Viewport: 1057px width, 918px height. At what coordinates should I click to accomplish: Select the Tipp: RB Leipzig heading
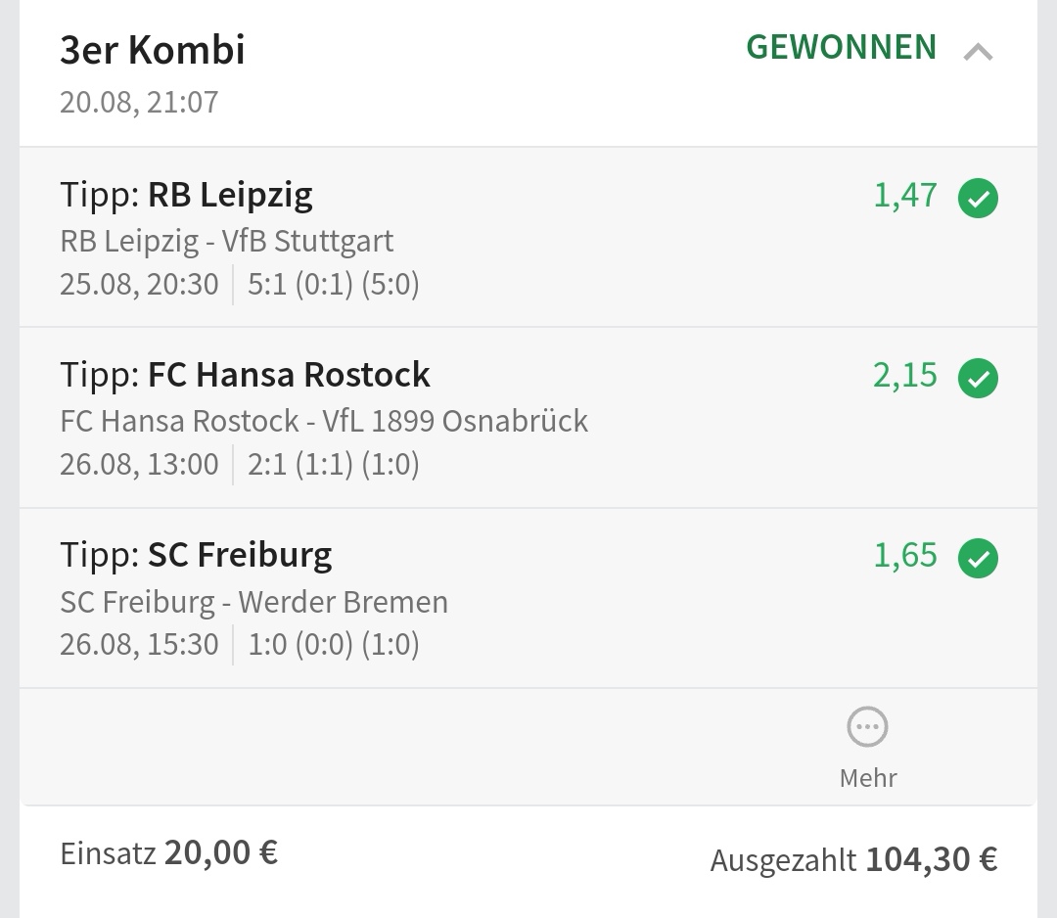(186, 195)
